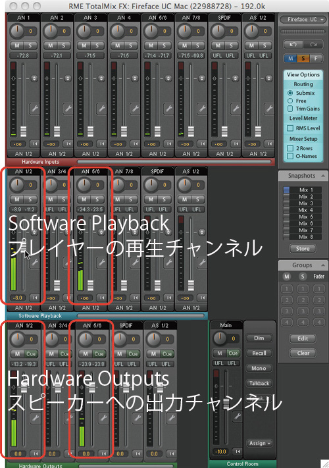Screen dimensions: 329x468
Task: Click fader handle of hardware input AN 1
Action: (23, 132)
